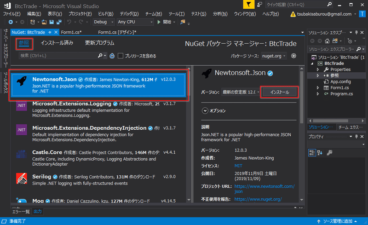Toggle Categorized view in Properties panel
368x225 pixels.
312,153
